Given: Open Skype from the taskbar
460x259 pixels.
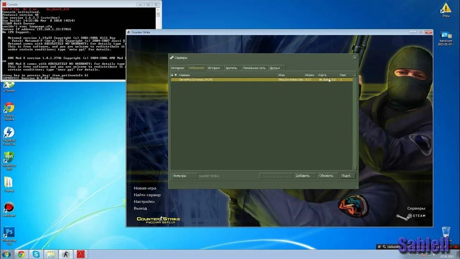Looking at the screenshot, I should 36,254.
